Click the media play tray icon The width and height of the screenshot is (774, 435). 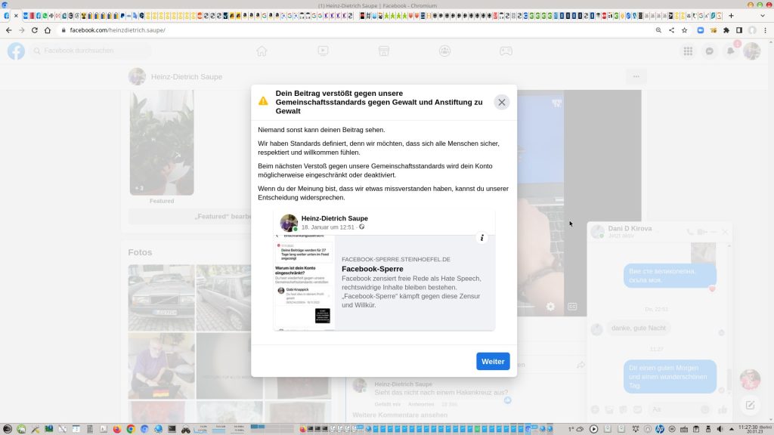[594, 429]
